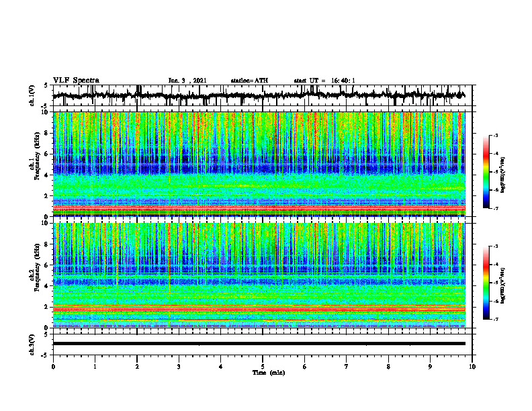Click the "Time (min)" axis title
This screenshot has height=411, width=532.
pyautogui.click(x=269, y=373)
